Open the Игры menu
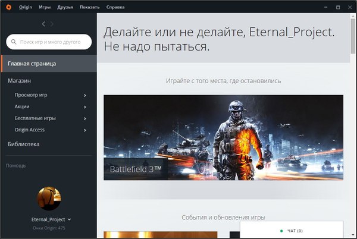The image size is (357, 239). pos(45,7)
